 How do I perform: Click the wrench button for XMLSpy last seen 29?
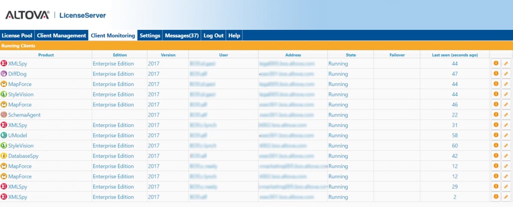coord(506,187)
